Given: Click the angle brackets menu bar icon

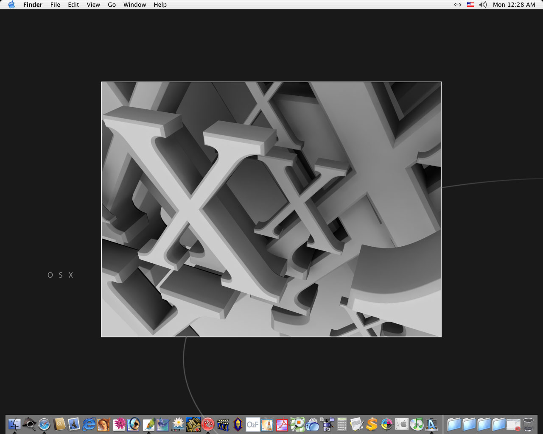Looking at the screenshot, I should point(457,5).
